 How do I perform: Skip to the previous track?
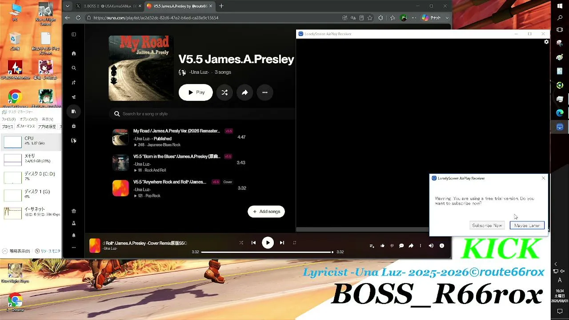pyautogui.click(x=253, y=243)
